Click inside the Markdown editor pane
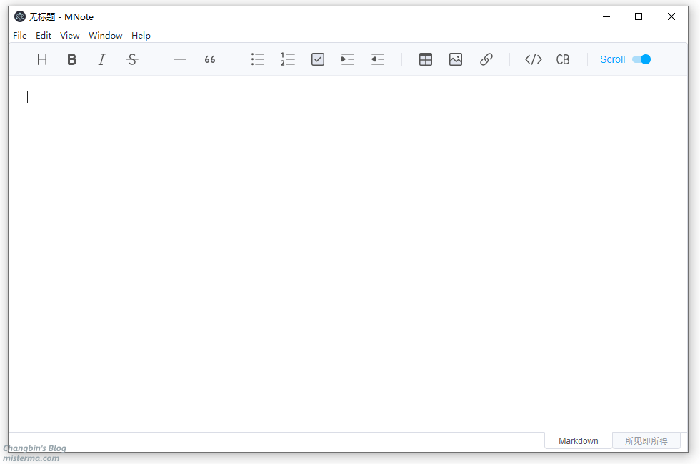Screen dimensions: 700x464 point(179,250)
